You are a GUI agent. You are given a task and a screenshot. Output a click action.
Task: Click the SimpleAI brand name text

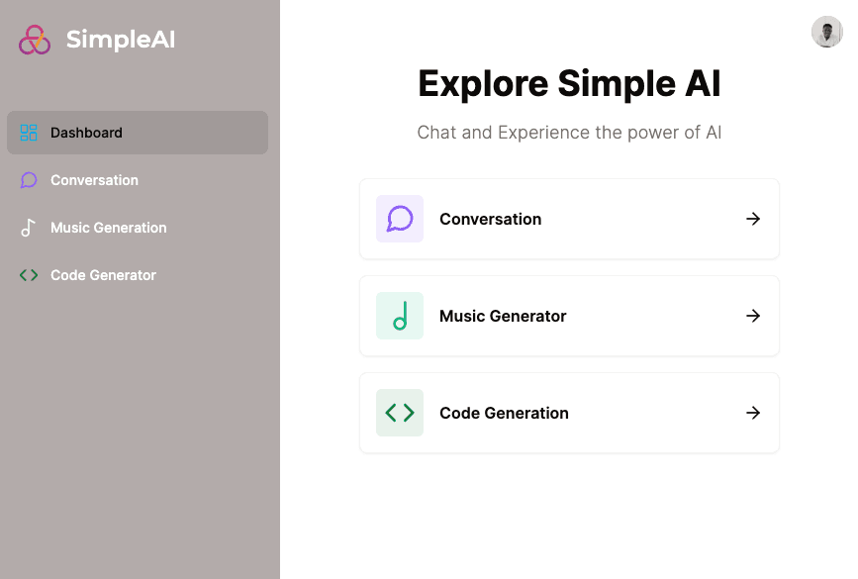[x=120, y=40]
